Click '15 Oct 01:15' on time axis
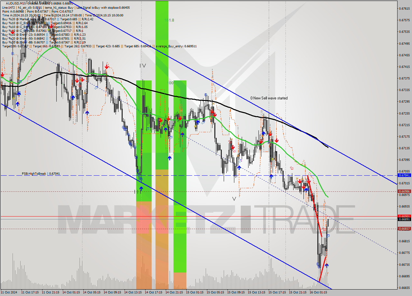 click(195, 292)
